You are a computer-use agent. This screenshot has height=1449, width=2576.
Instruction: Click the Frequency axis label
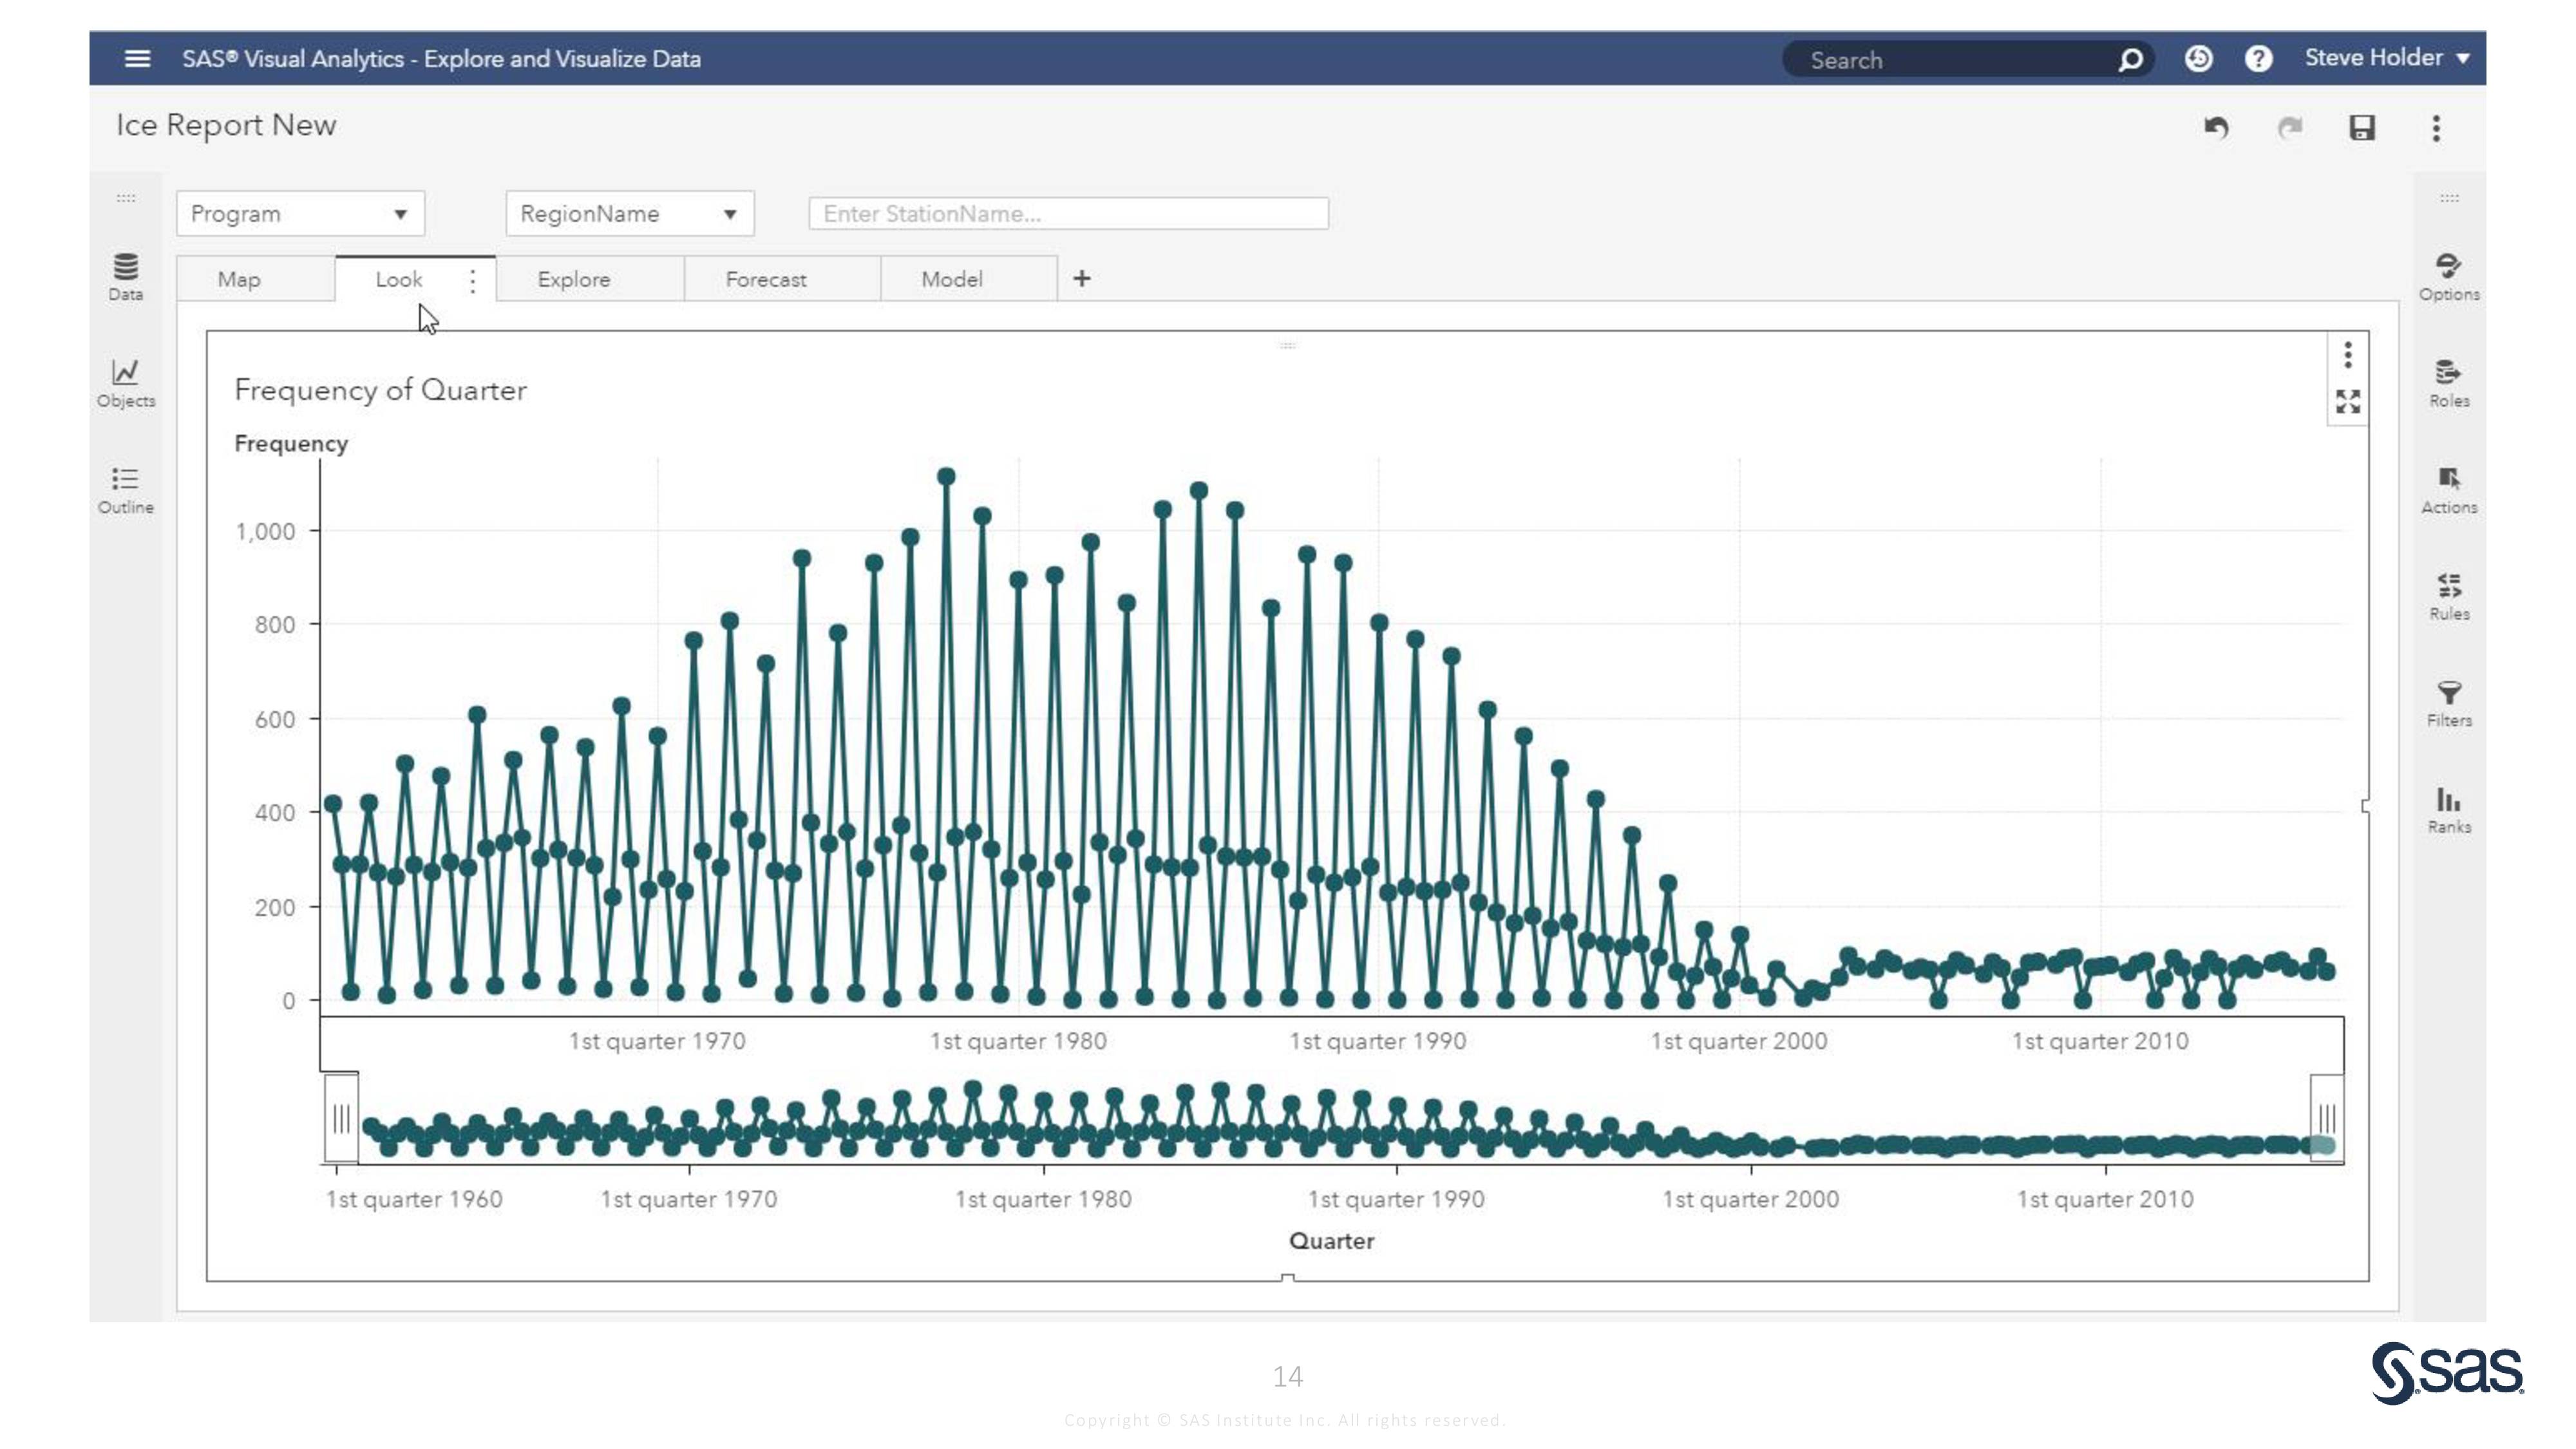click(291, 443)
